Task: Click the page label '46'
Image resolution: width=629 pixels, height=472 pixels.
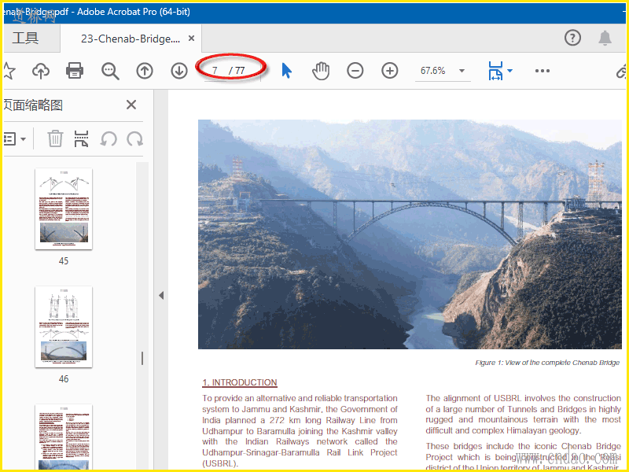Action: 64,379
